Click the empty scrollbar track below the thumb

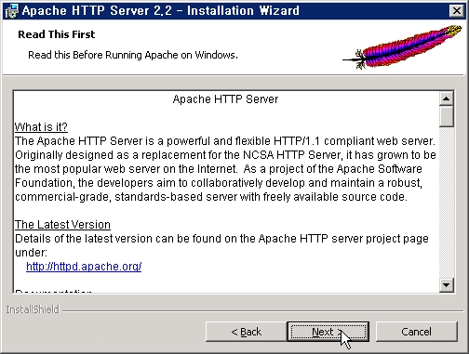pyautogui.click(x=447, y=202)
